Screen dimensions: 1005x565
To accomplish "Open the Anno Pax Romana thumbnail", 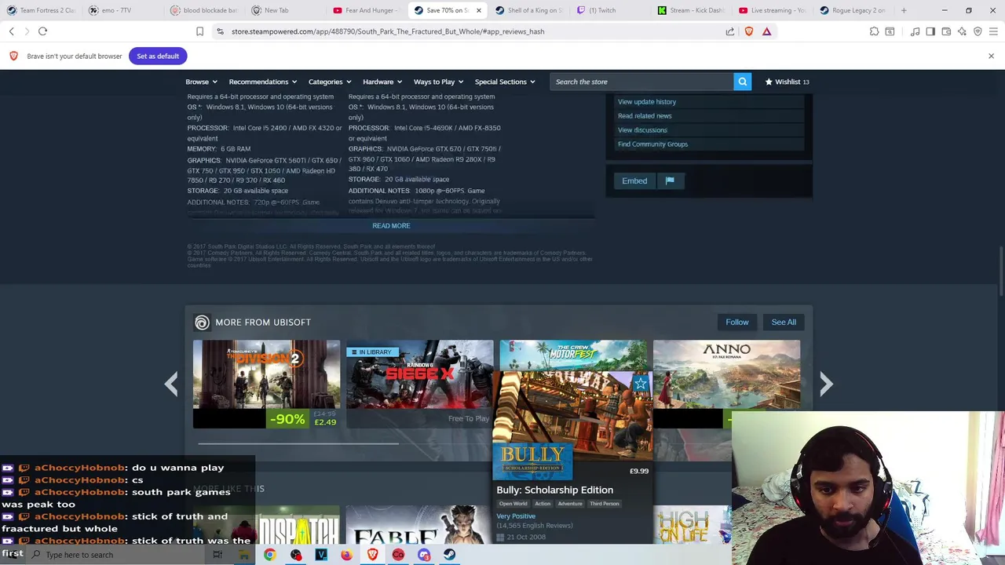I will pyautogui.click(x=726, y=375).
